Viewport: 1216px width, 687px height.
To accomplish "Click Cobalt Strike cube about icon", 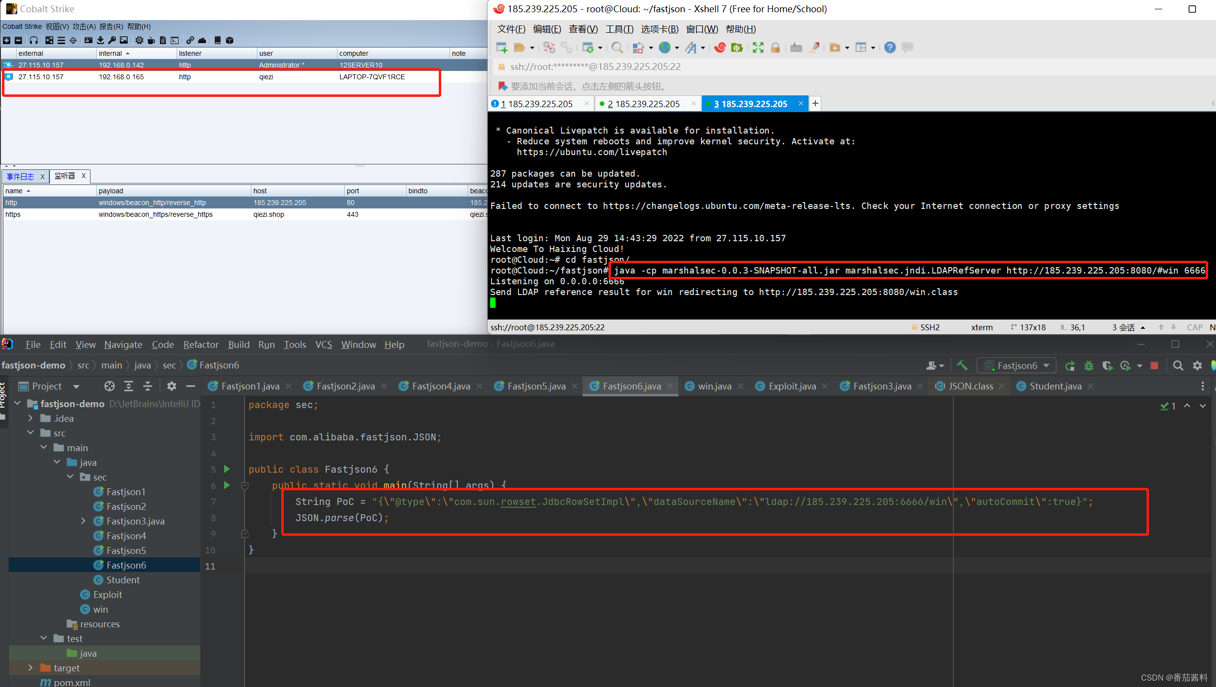I will point(230,40).
